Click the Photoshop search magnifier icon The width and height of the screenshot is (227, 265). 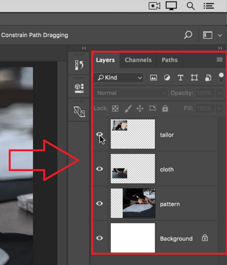click(188, 35)
